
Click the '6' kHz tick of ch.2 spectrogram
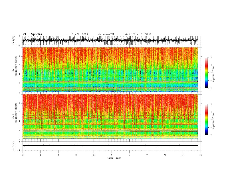(x=20, y=112)
